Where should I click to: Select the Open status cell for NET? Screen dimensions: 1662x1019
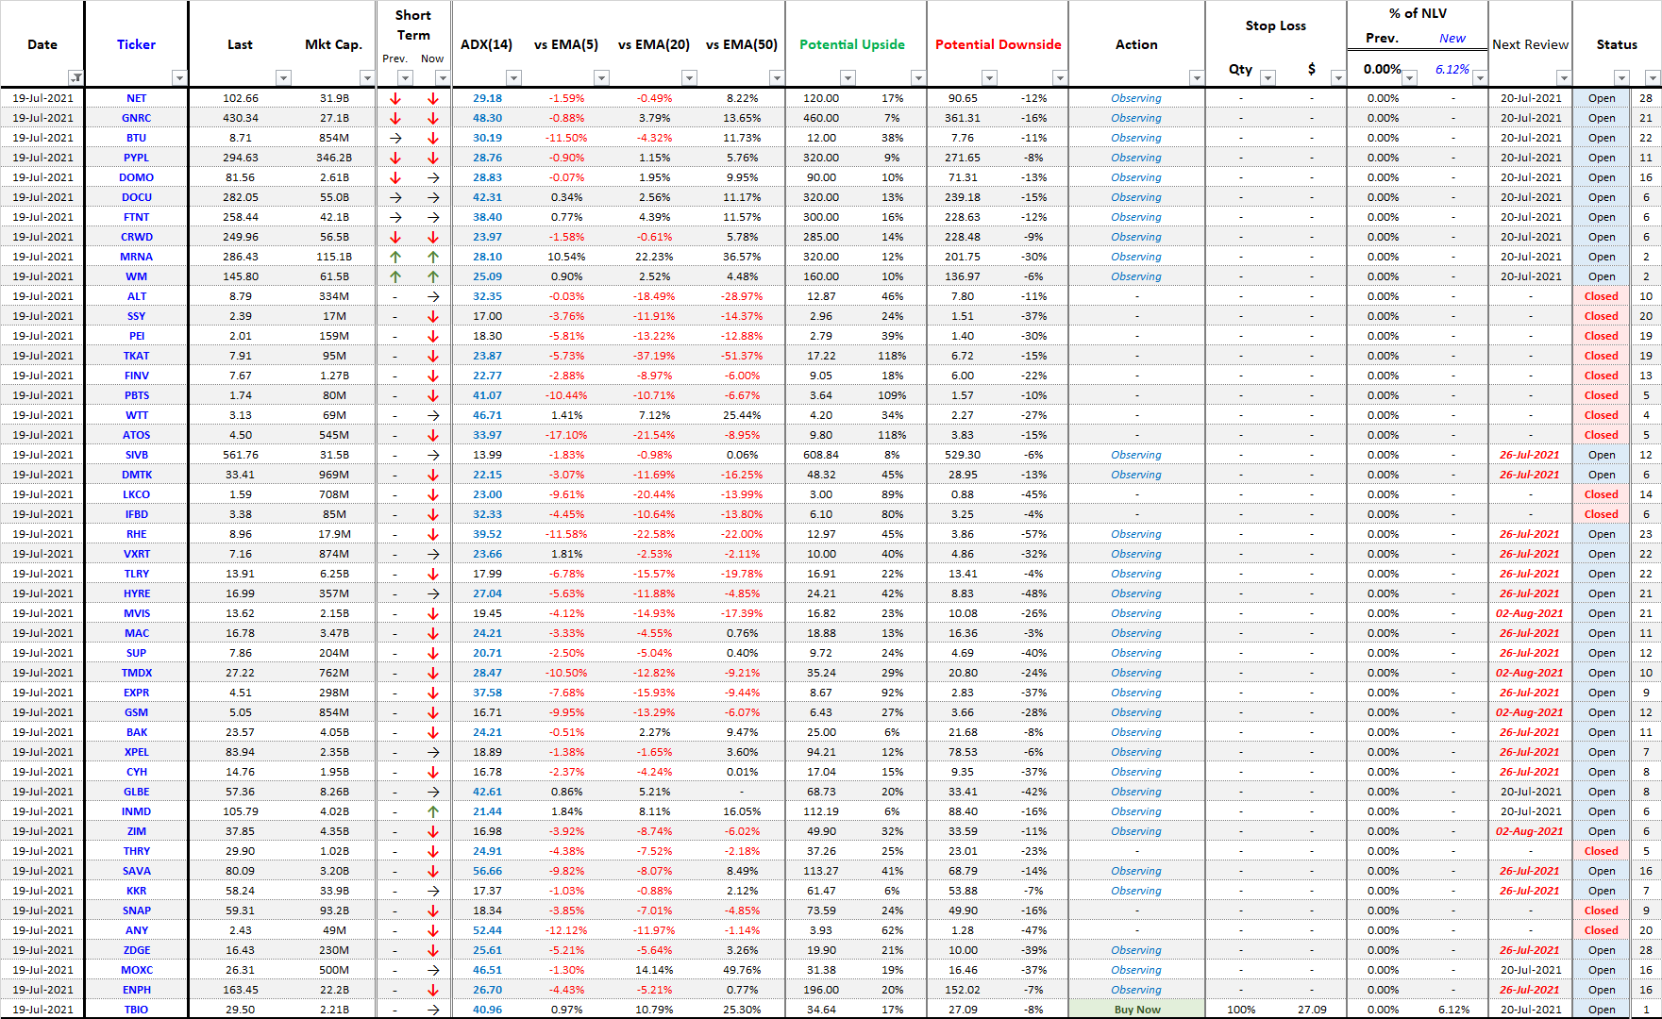coord(1602,98)
